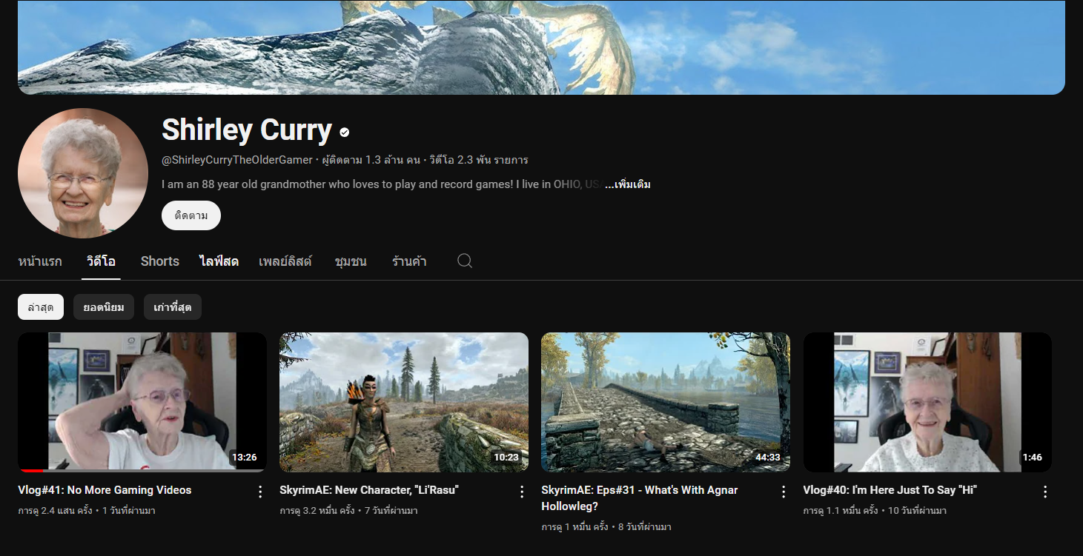Click the 10:23 duration badge
This screenshot has height=556, width=1083.
click(506, 457)
